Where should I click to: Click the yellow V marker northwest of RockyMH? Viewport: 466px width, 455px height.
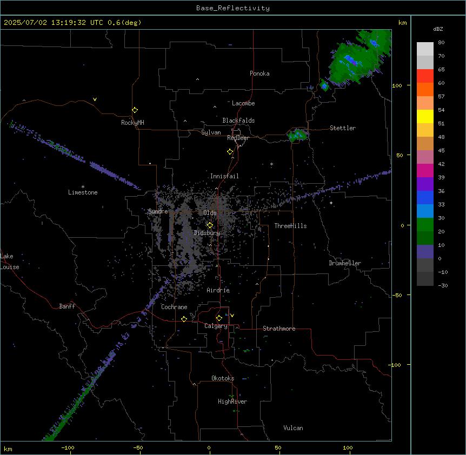coord(95,99)
